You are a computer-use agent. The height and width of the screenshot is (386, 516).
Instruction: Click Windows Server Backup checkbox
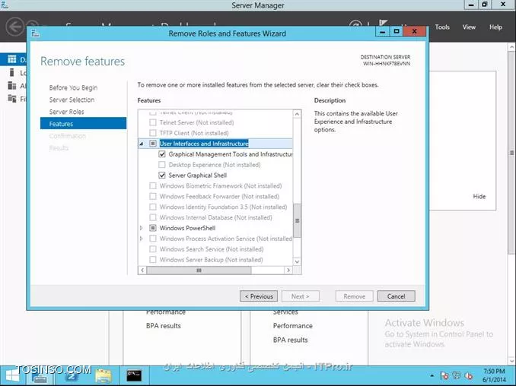coord(153,260)
